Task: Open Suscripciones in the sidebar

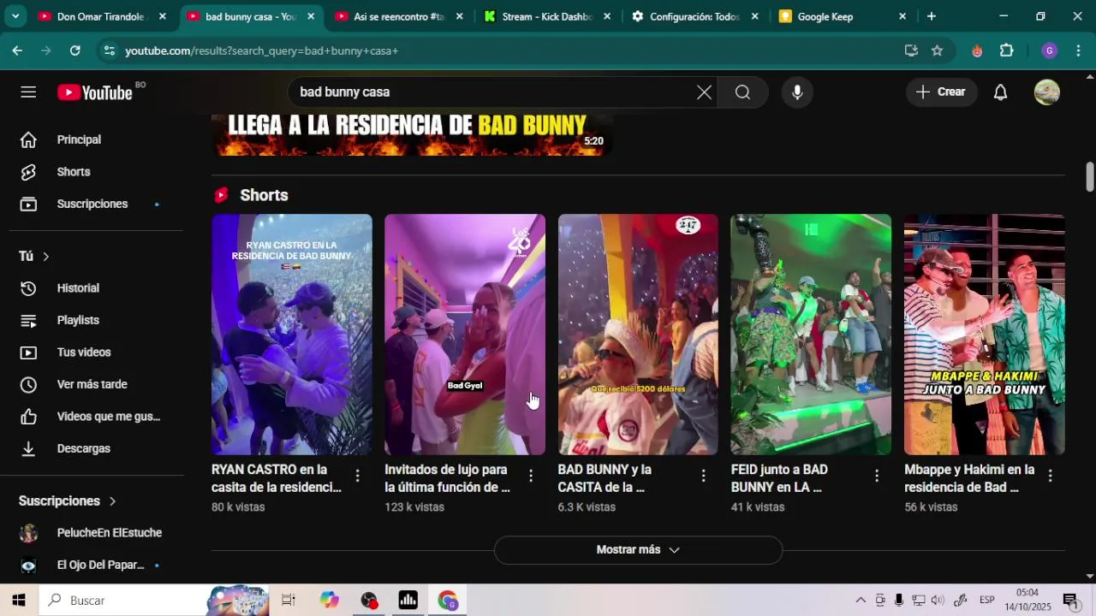Action: [92, 204]
